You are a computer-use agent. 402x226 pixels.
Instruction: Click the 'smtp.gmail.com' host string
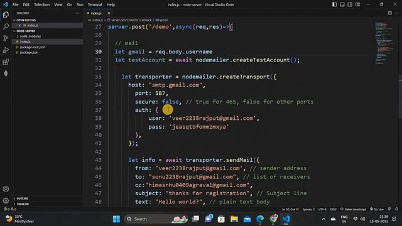[x=175, y=85]
